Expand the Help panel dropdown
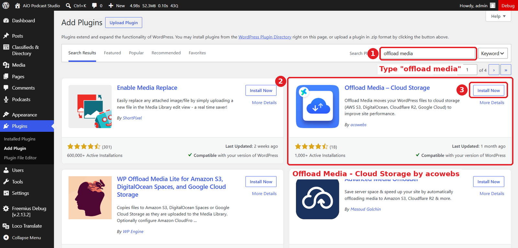The width and height of the screenshot is (518, 248). 498,16
